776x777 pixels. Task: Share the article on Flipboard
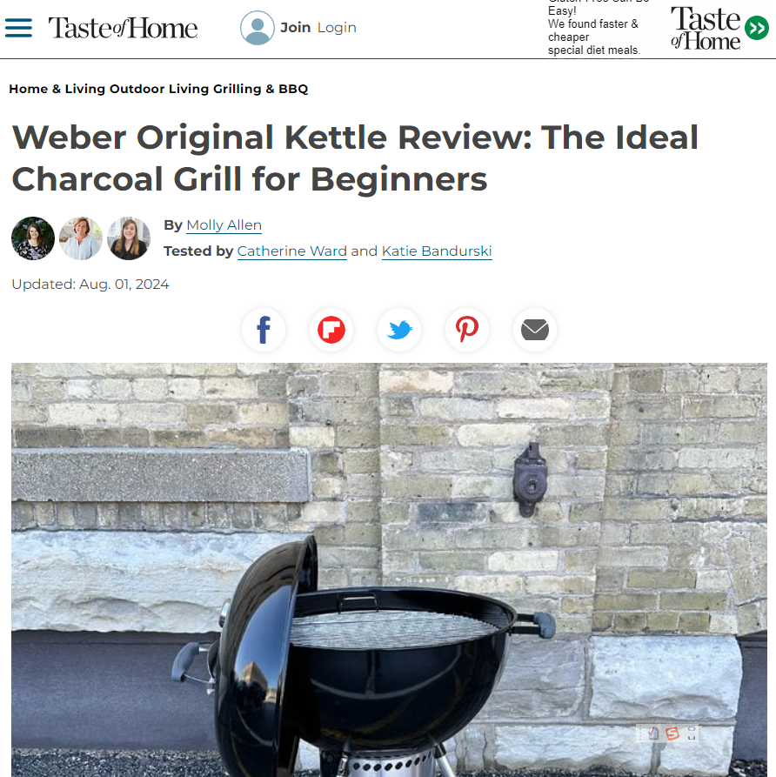click(x=331, y=330)
